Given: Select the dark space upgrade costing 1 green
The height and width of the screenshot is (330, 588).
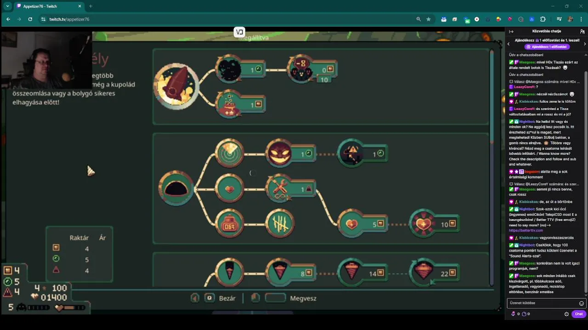Looking at the screenshot, I should point(241,69).
